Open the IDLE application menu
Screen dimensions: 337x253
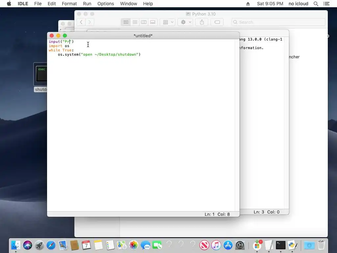(23, 4)
